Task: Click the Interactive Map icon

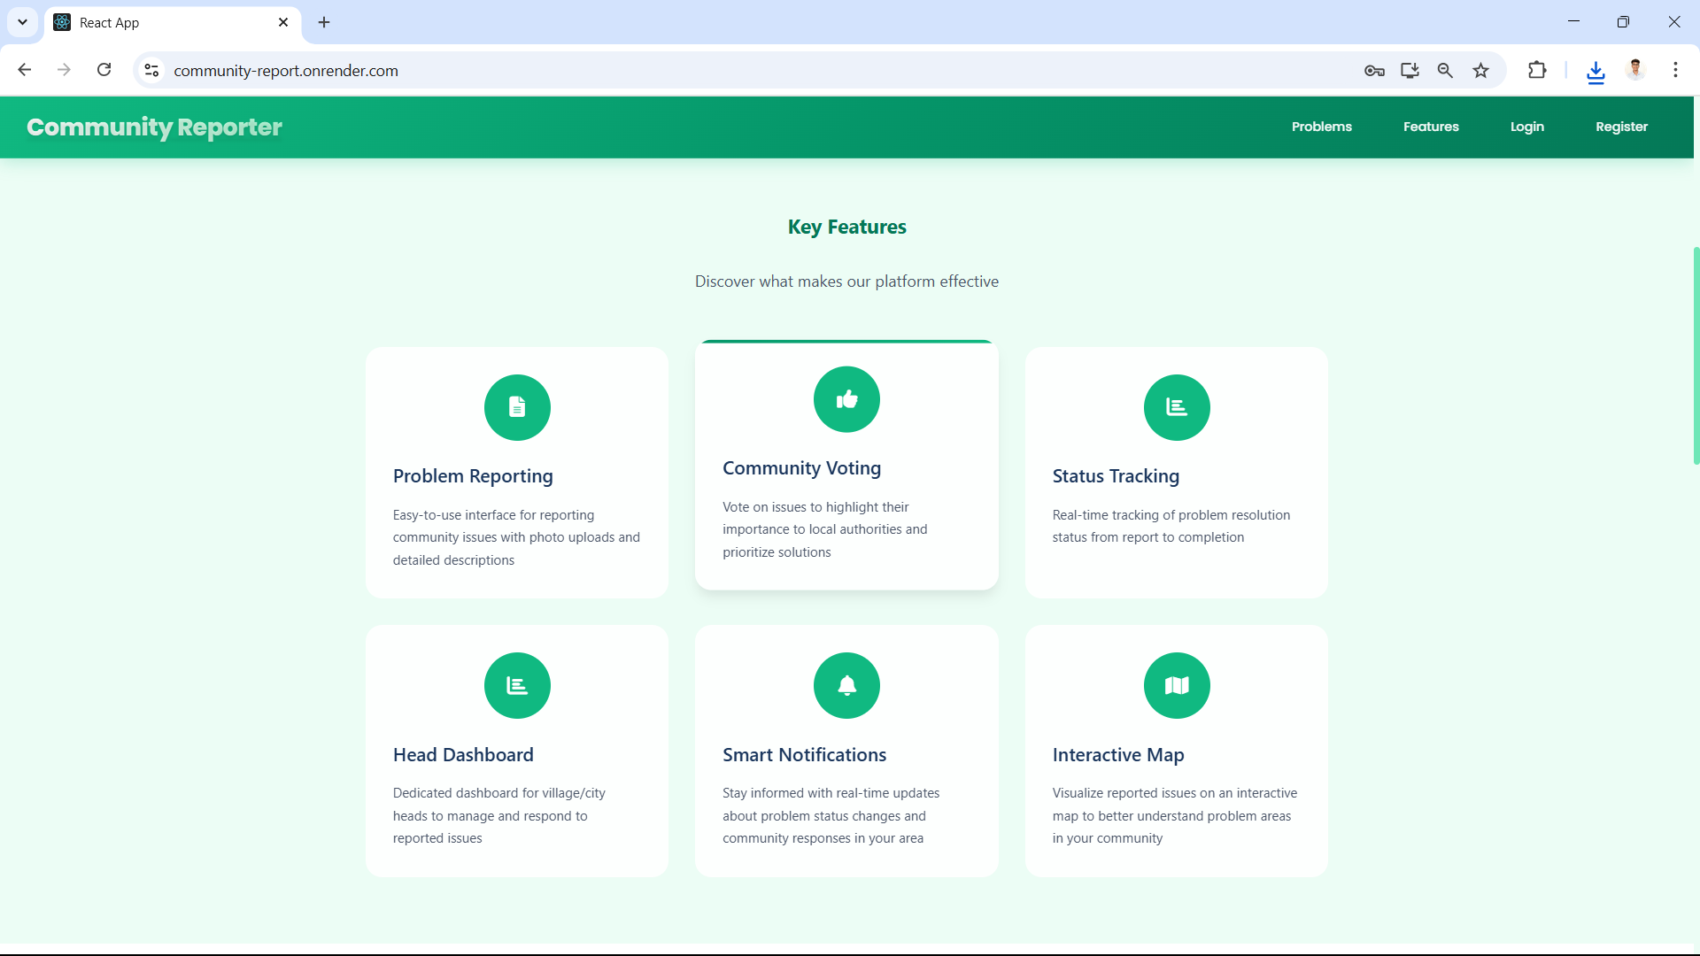Action: click(1176, 685)
